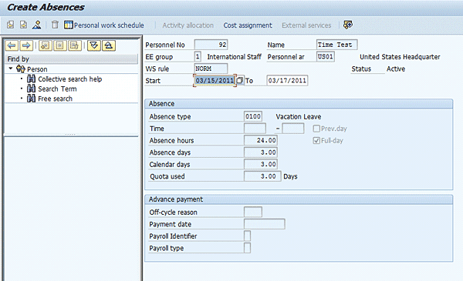Collapse the Person tree node
The height and width of the screenshot is (281, 463).
coord(11,69)
